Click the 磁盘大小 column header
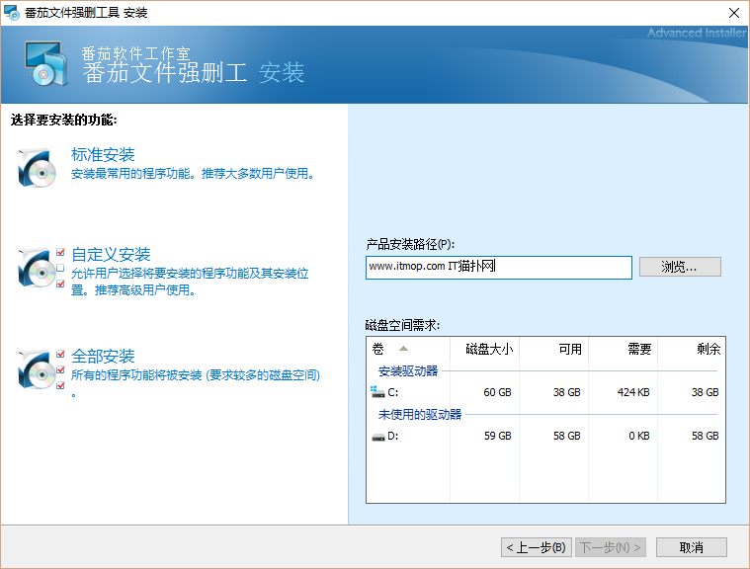The height and width of the screenshot is (569, 750). [x=484, y=349]
